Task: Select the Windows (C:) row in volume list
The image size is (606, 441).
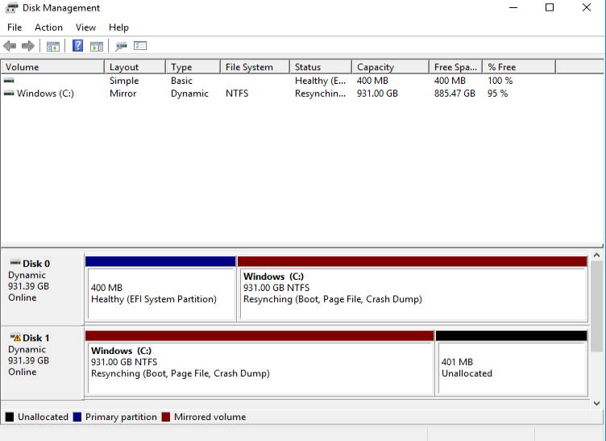Action: click(x=45, y=94)
